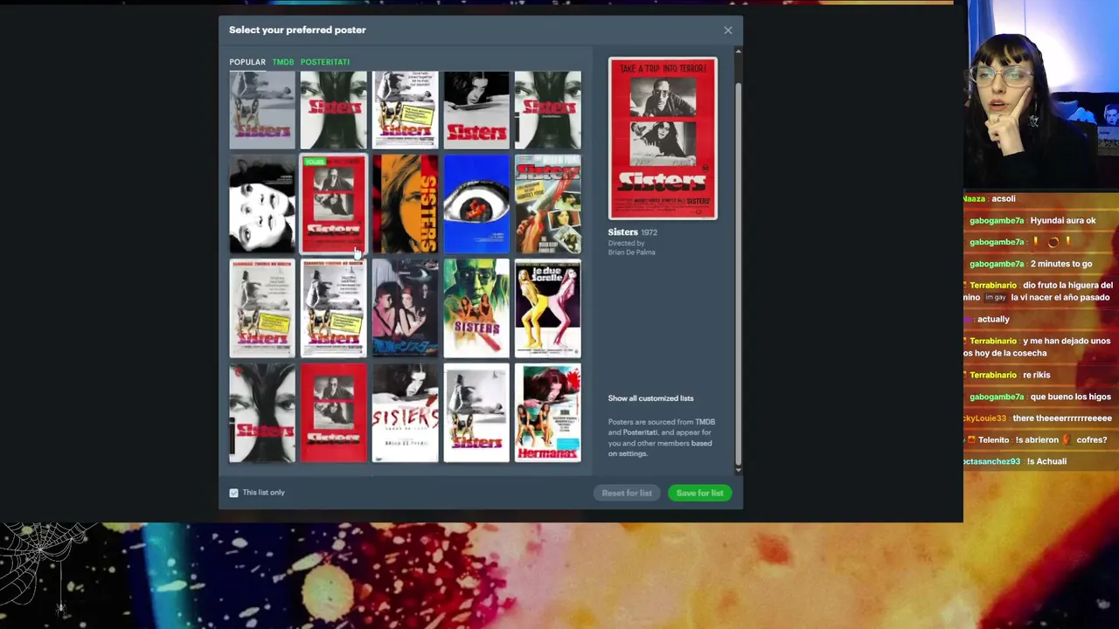The width and height of the screenshot is (1119, 629).
Task: Follow the TMDB link in the sourcing note
Action: pos(705,422)
